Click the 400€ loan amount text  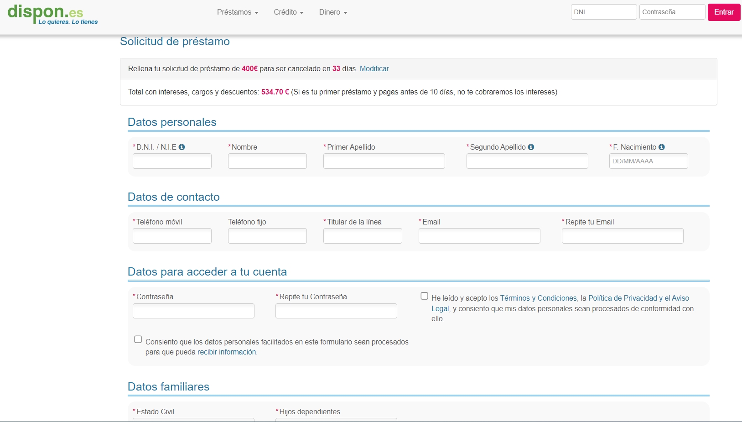click(249, 68)
